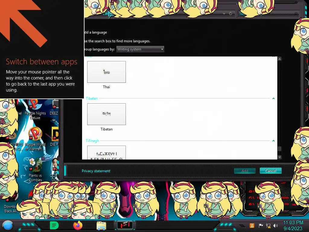Click the language list scrollbar thumb
The image size is (309, 232).
pos(279,149)
